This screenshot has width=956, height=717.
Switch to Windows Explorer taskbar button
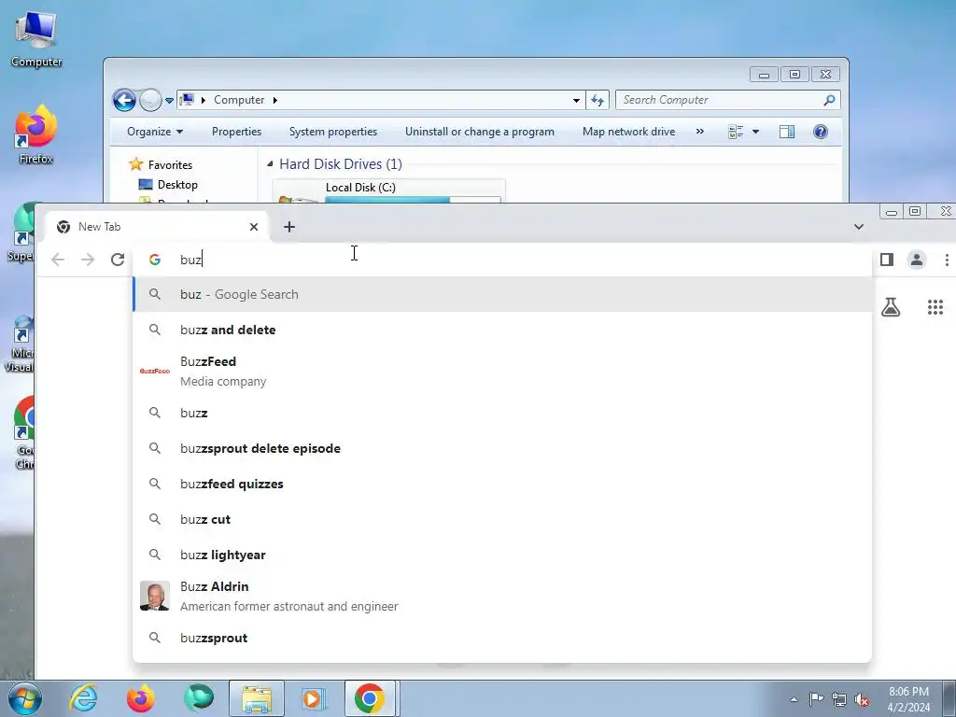pos(257,698)
